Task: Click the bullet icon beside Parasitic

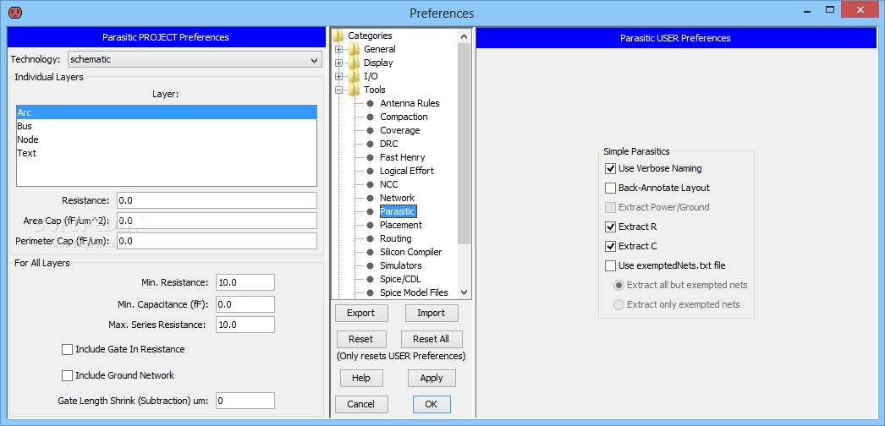Action: (371, 211)
